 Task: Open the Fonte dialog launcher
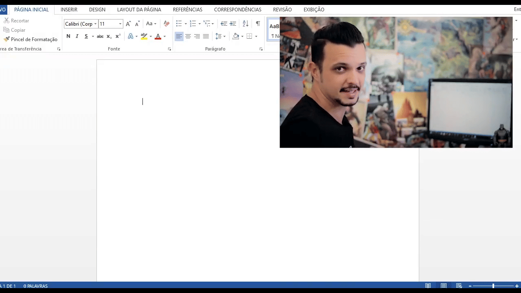tap(169, 49)
